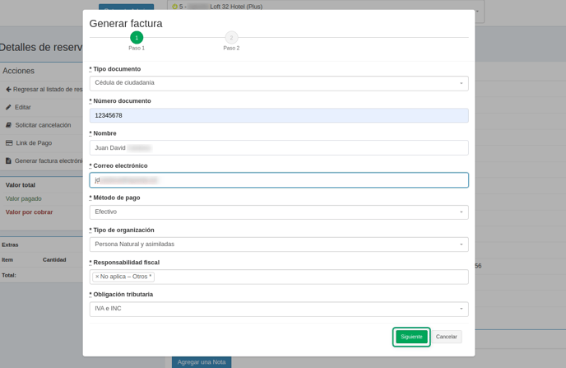Click into the Correo electrónico field
This screenshot has width=566, height=368.
[278, 180]
